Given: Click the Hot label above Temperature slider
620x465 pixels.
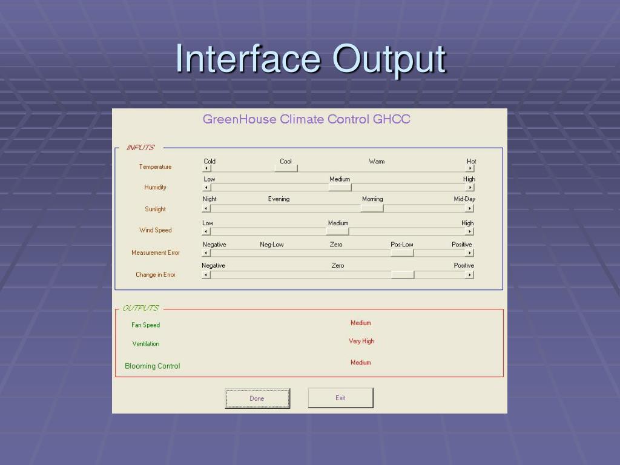Looking at the screenshot, I should (x=471, y=161).
